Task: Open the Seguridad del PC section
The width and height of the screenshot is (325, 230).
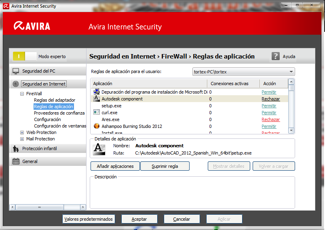Action: (x=48, y=71)
